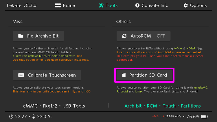217x122 pixels.
Task: Click the folder icon on Fix Archive Bit
Action: pos(21,36)
